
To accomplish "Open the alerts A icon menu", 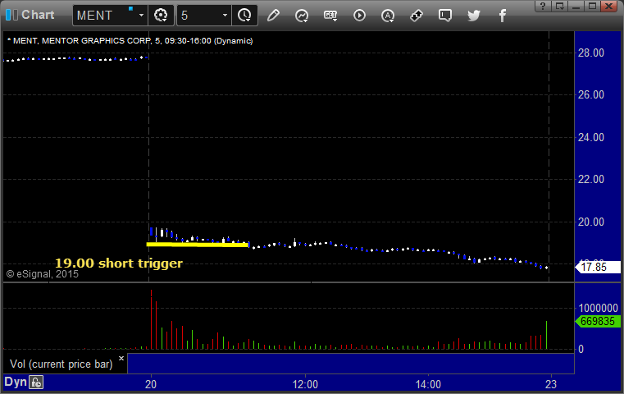I will (x=388, y=16).
